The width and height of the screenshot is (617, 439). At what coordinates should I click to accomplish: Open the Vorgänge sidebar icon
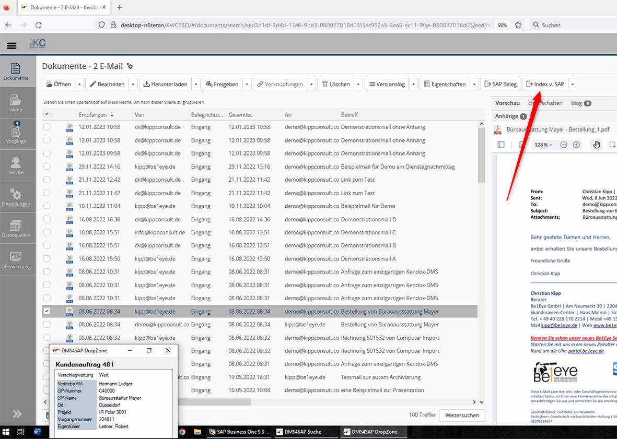coord(16,133)
